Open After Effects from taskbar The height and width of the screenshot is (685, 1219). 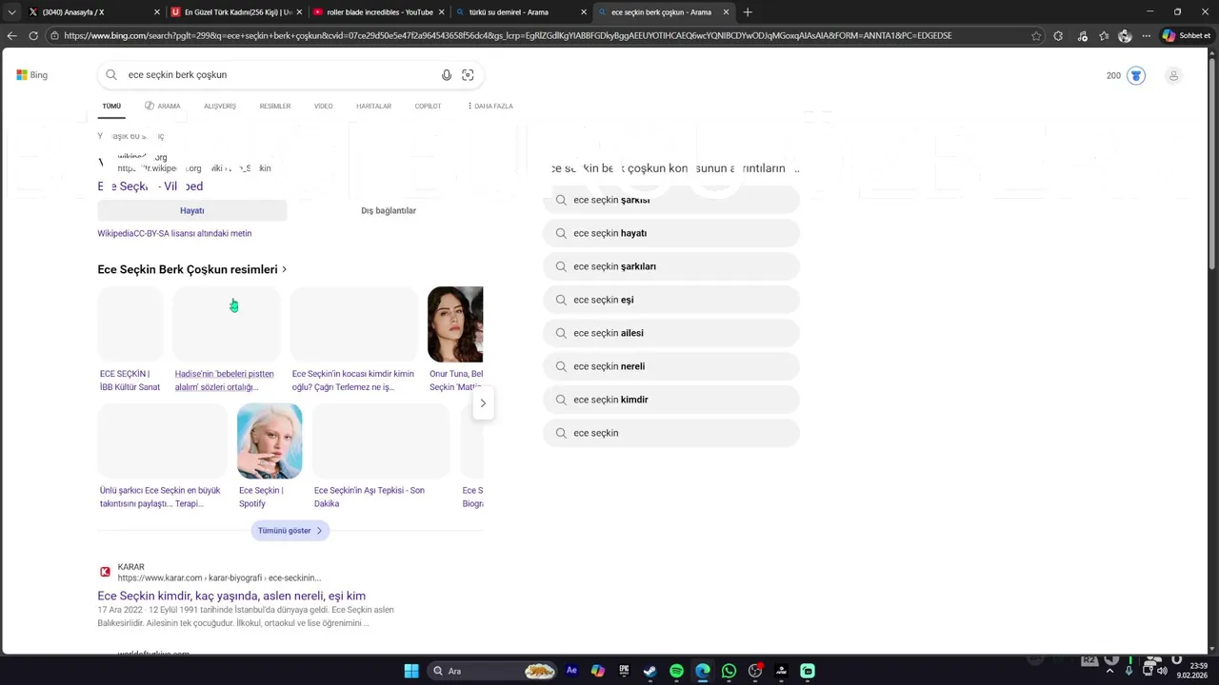(571, 671)
